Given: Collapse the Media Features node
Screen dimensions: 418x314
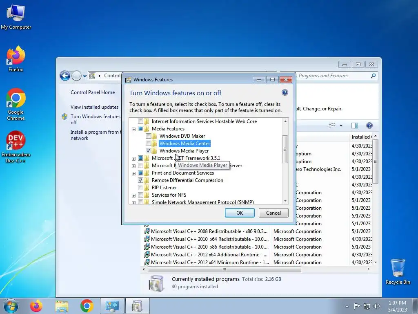Looking at the screenshot, I should [x=133, y=129].
